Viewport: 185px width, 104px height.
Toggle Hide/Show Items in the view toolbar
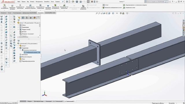point(117,13)
